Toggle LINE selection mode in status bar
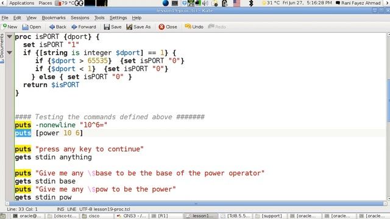390x219 pixels. pos(72,209)
